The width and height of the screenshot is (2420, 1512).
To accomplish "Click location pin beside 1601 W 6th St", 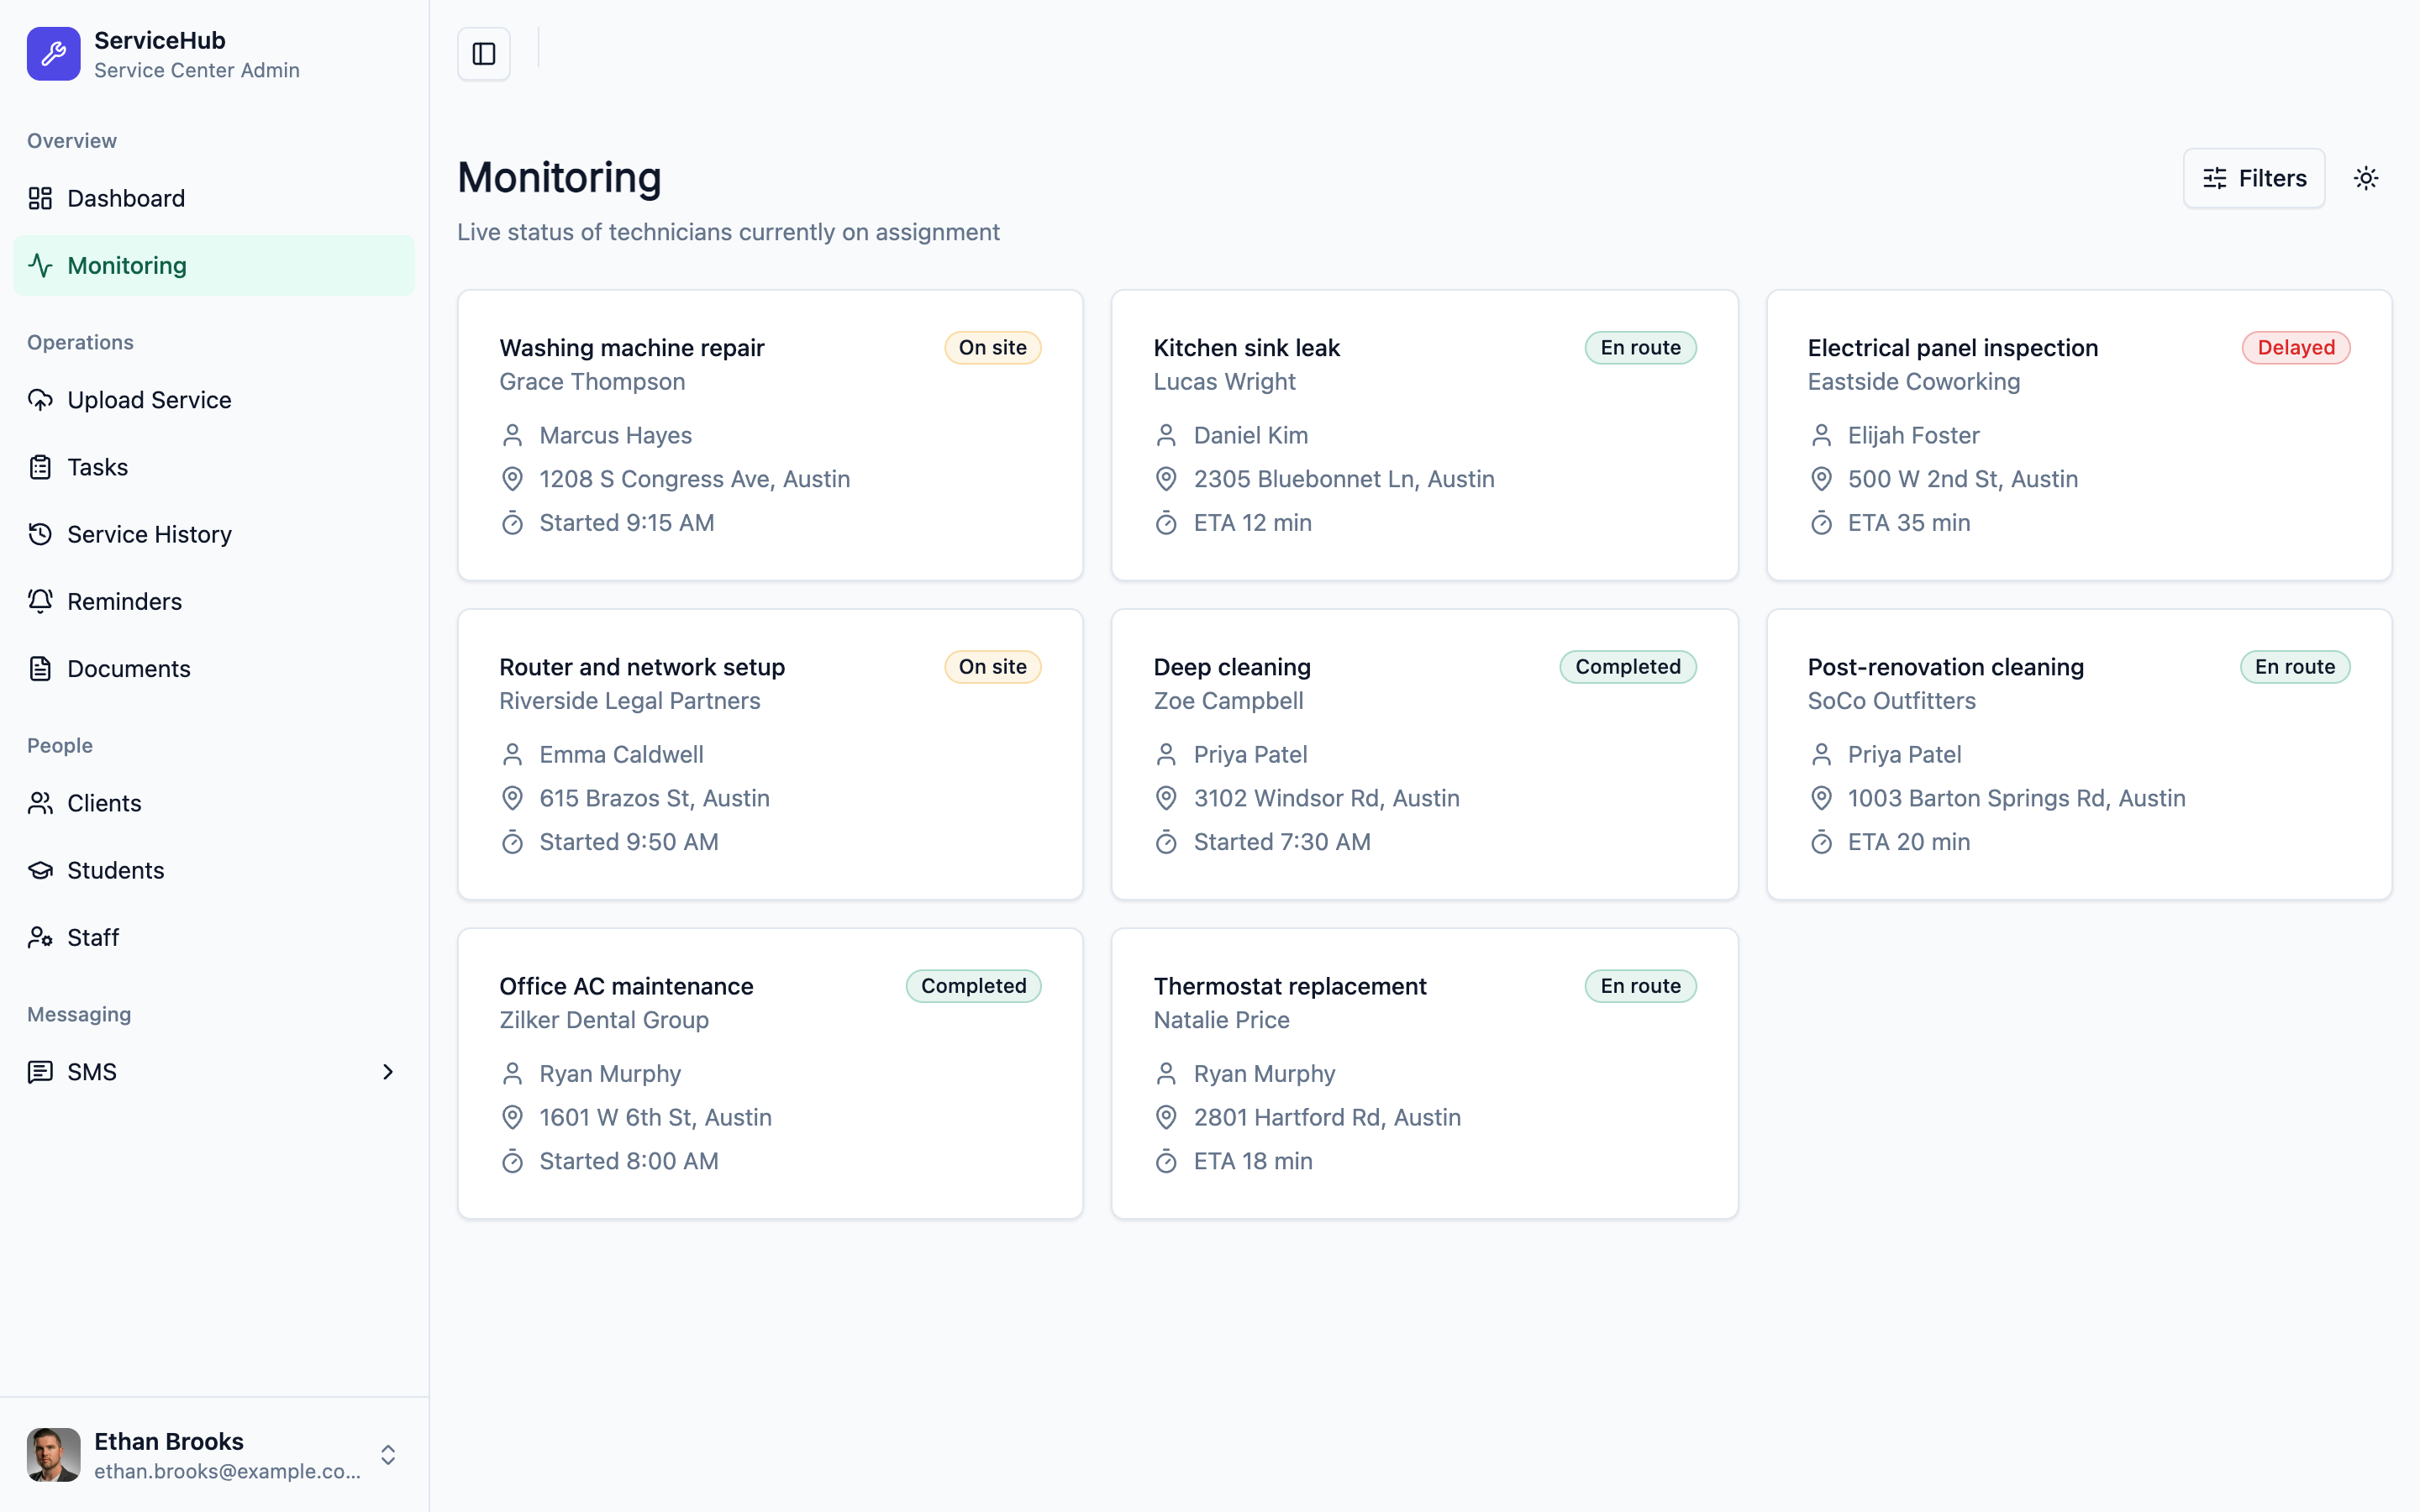I will pyautogui.click(x=512, y=1117).
